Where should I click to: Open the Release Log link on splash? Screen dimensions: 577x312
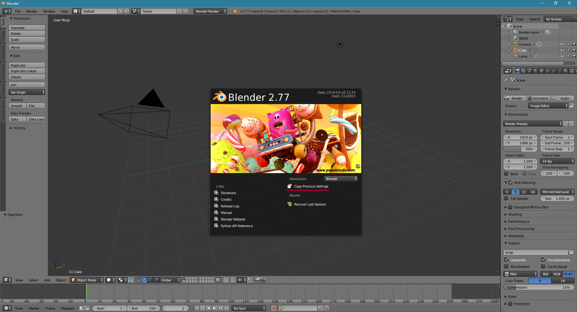click(230, 206)
